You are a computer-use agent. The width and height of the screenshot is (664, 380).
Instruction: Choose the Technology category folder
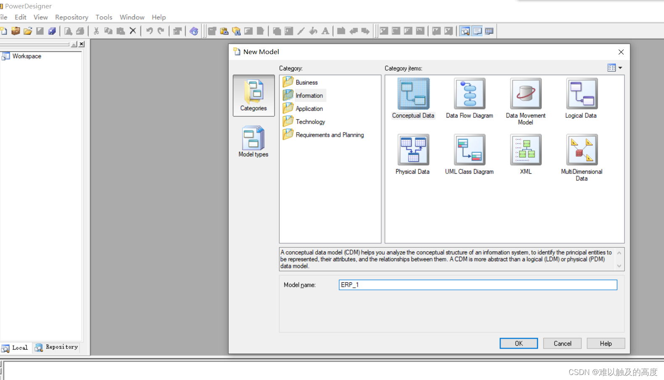click(304, 122)
